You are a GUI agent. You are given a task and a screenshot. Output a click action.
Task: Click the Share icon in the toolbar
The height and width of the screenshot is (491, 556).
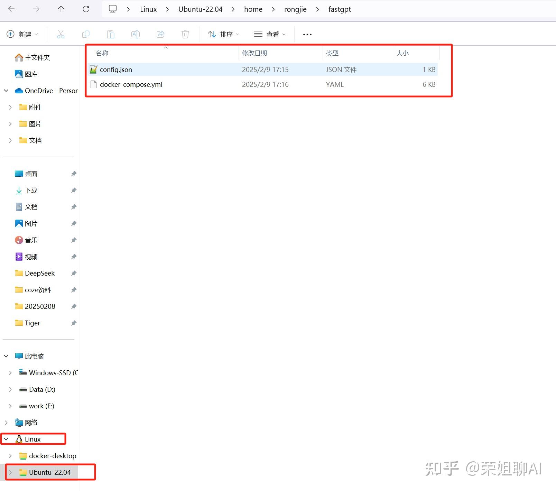(160, 34)
